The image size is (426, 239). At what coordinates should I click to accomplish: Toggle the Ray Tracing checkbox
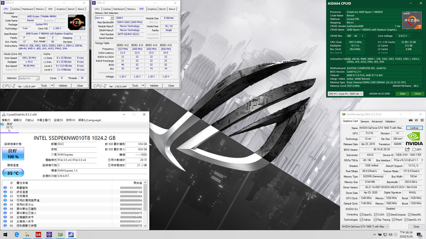tap(375, 220)
